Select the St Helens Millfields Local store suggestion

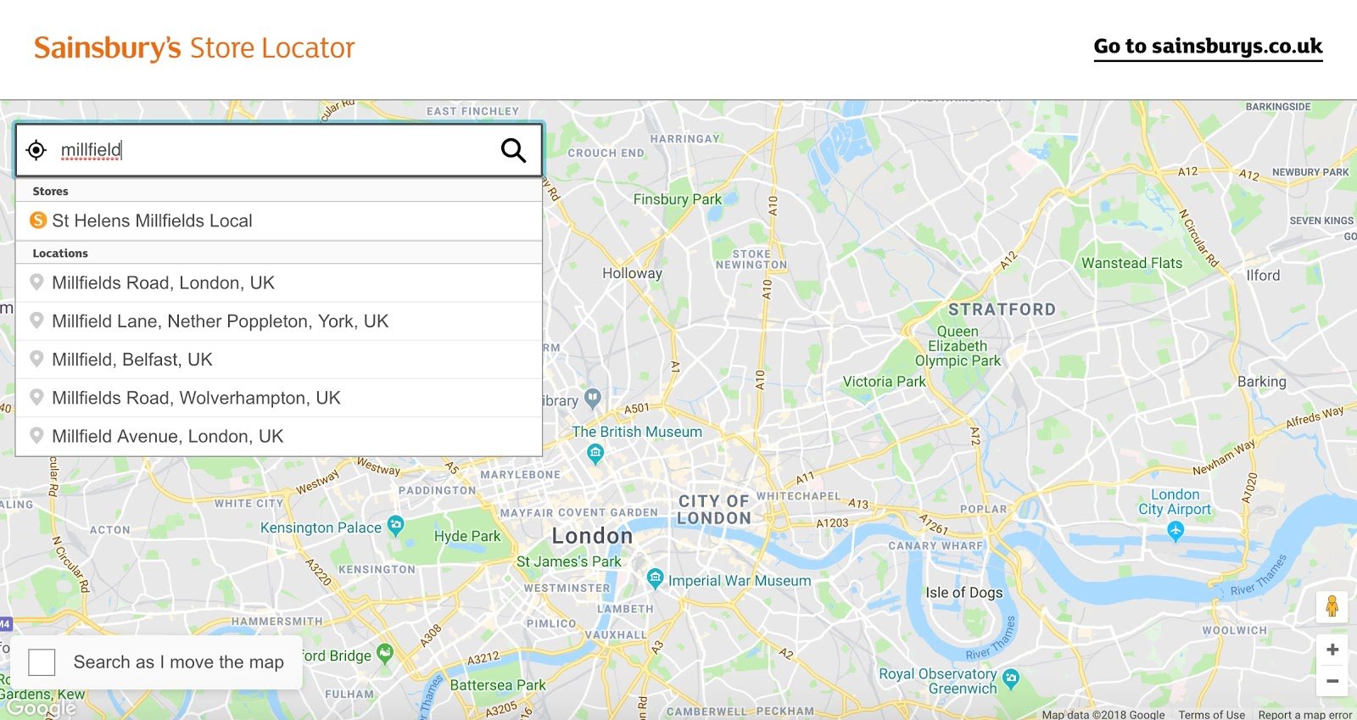coord(153,220)
